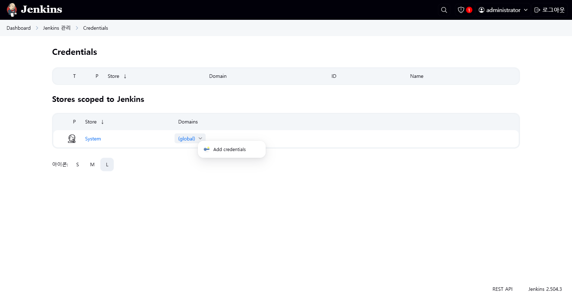Expand the administrator user menu chevron
This screenshot has width=572, height=300.
pyautogui.click(x=526, y=10)
